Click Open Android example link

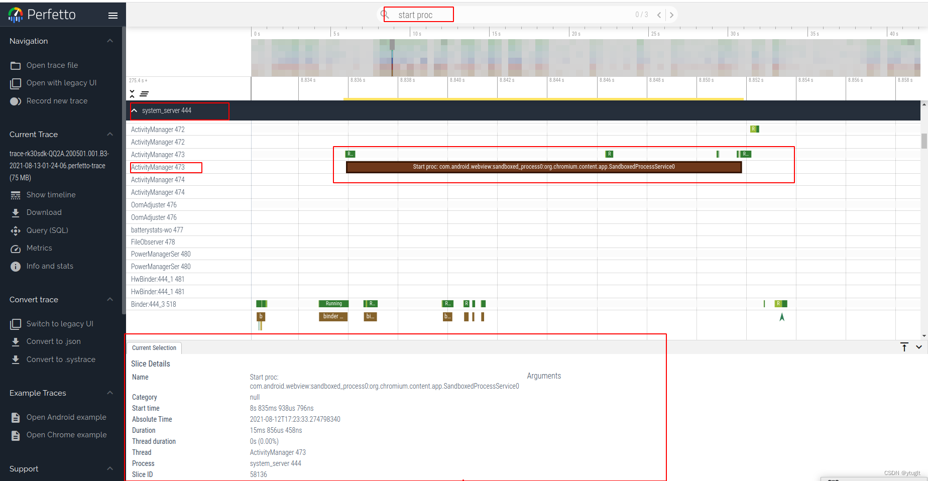click(x=66, y=417)
